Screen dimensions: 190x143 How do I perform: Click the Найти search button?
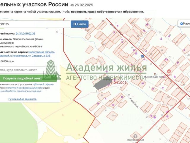80,24
